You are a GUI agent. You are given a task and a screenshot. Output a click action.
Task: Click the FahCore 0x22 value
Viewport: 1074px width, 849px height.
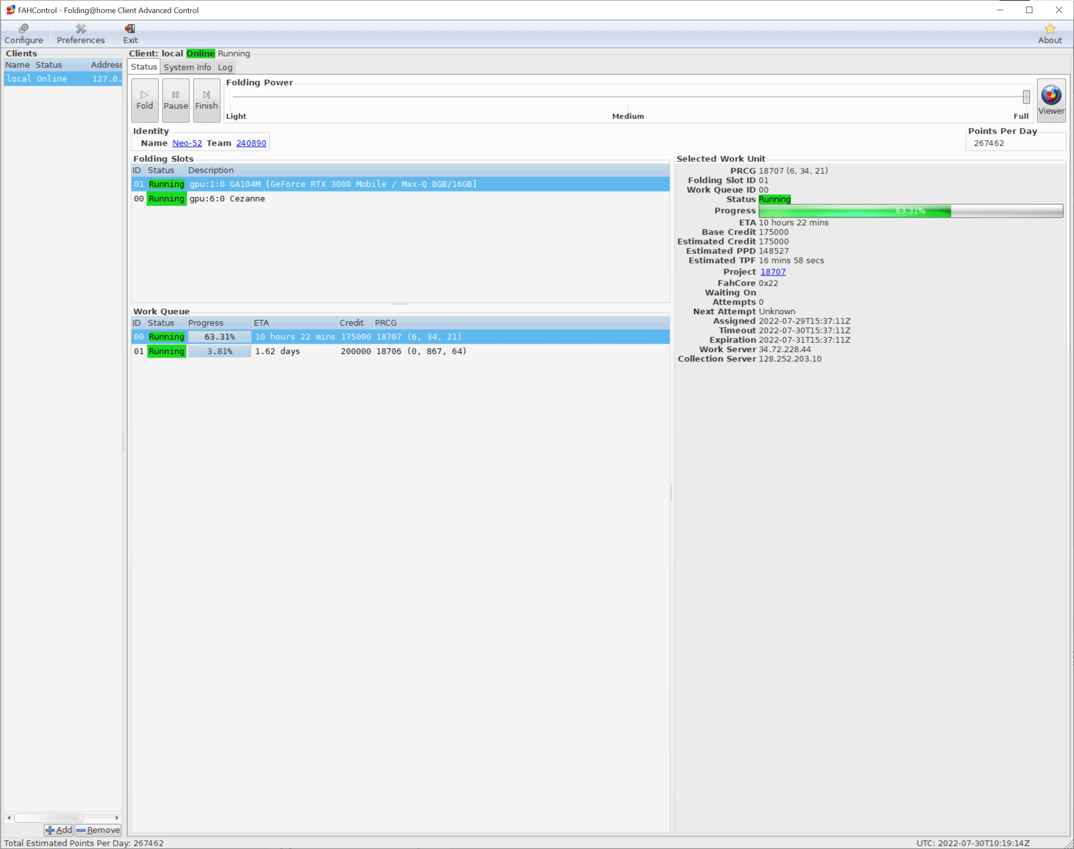tap(768, 283)
